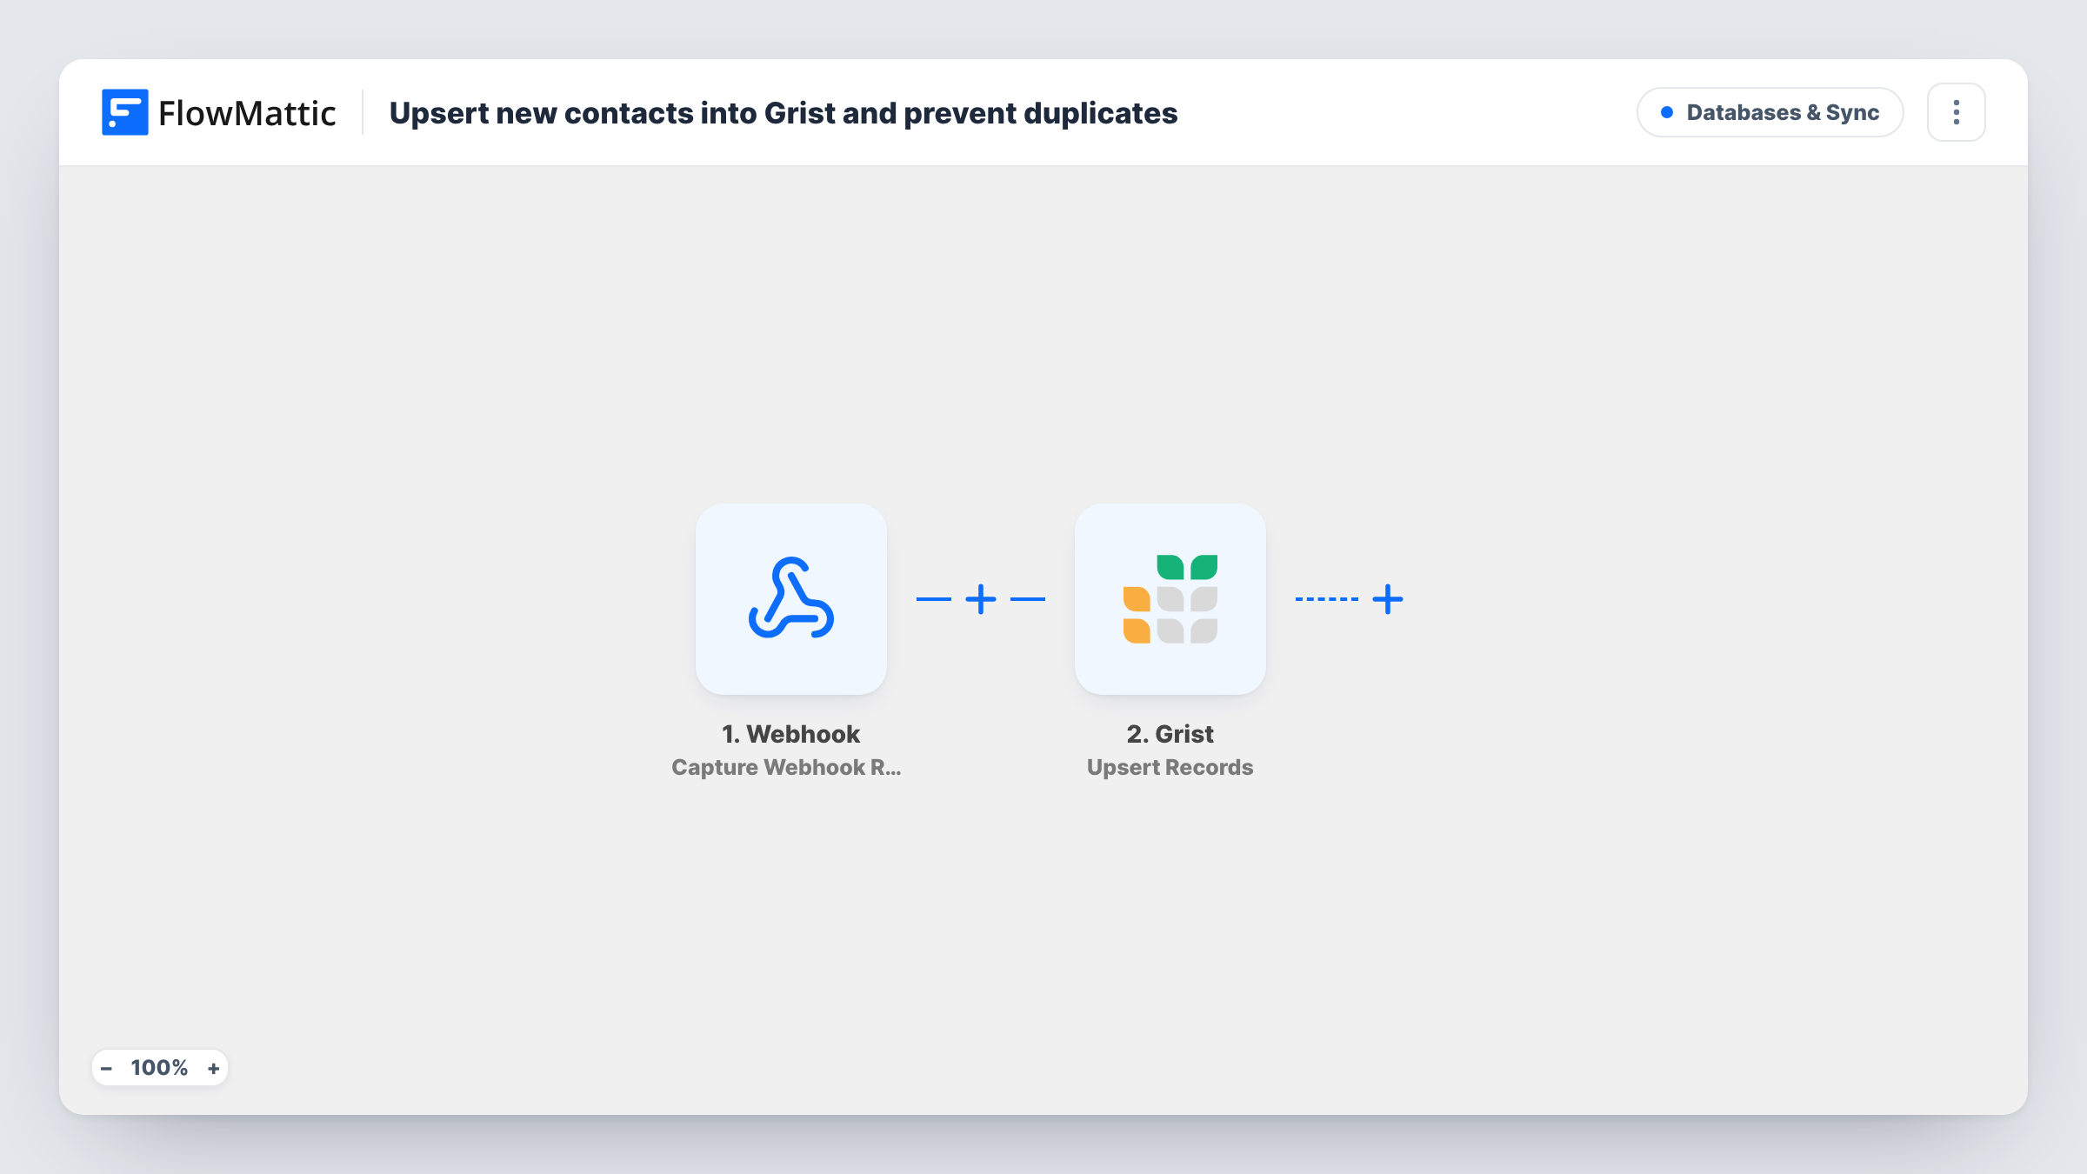The width and height of the screenshot is (2087, 1174).
Task: Select the workflow title text
Action: coord(783,113)
